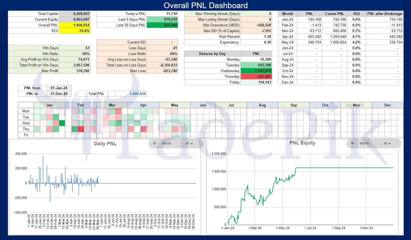This screenshot has height=240, width=411.
Task: Edit the PNL to date 31-Dec-24
Action: 59,94
